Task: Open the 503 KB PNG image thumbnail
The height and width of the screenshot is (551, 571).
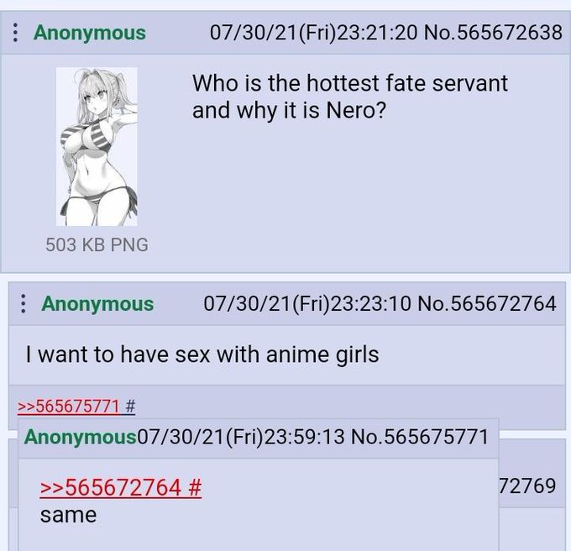Action: pyautogui.click(x=97, y=147)
